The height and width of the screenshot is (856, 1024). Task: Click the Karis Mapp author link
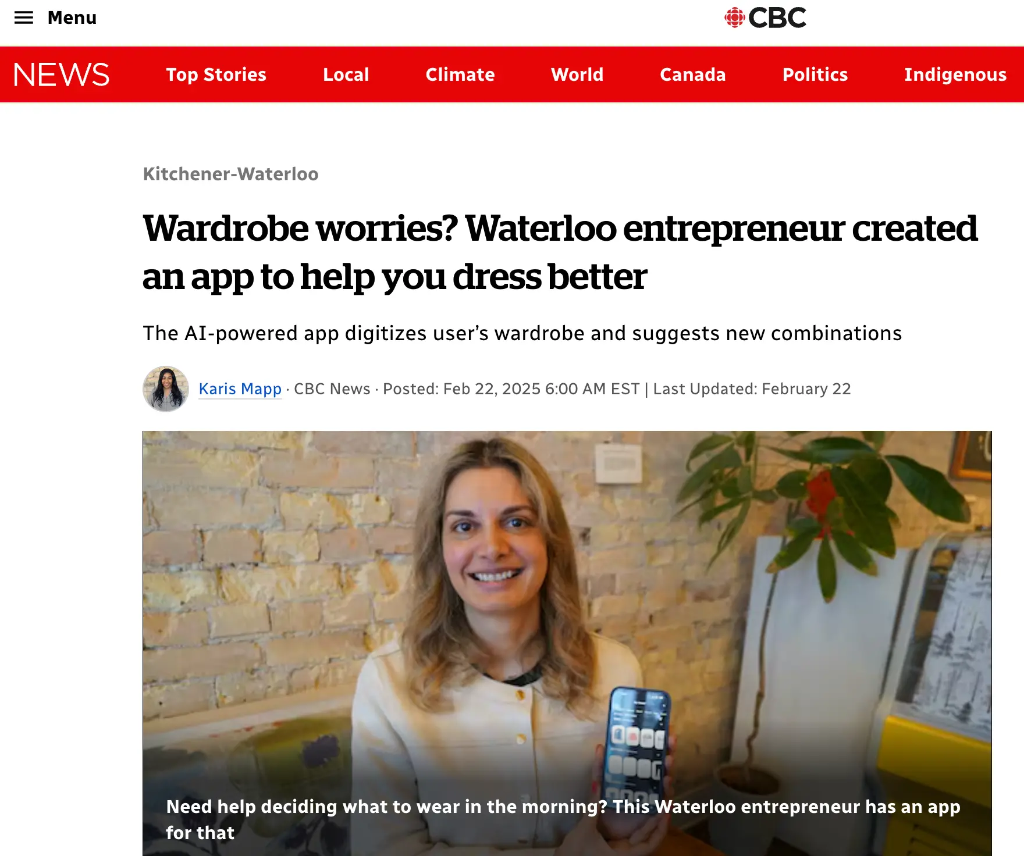(240, 389)
